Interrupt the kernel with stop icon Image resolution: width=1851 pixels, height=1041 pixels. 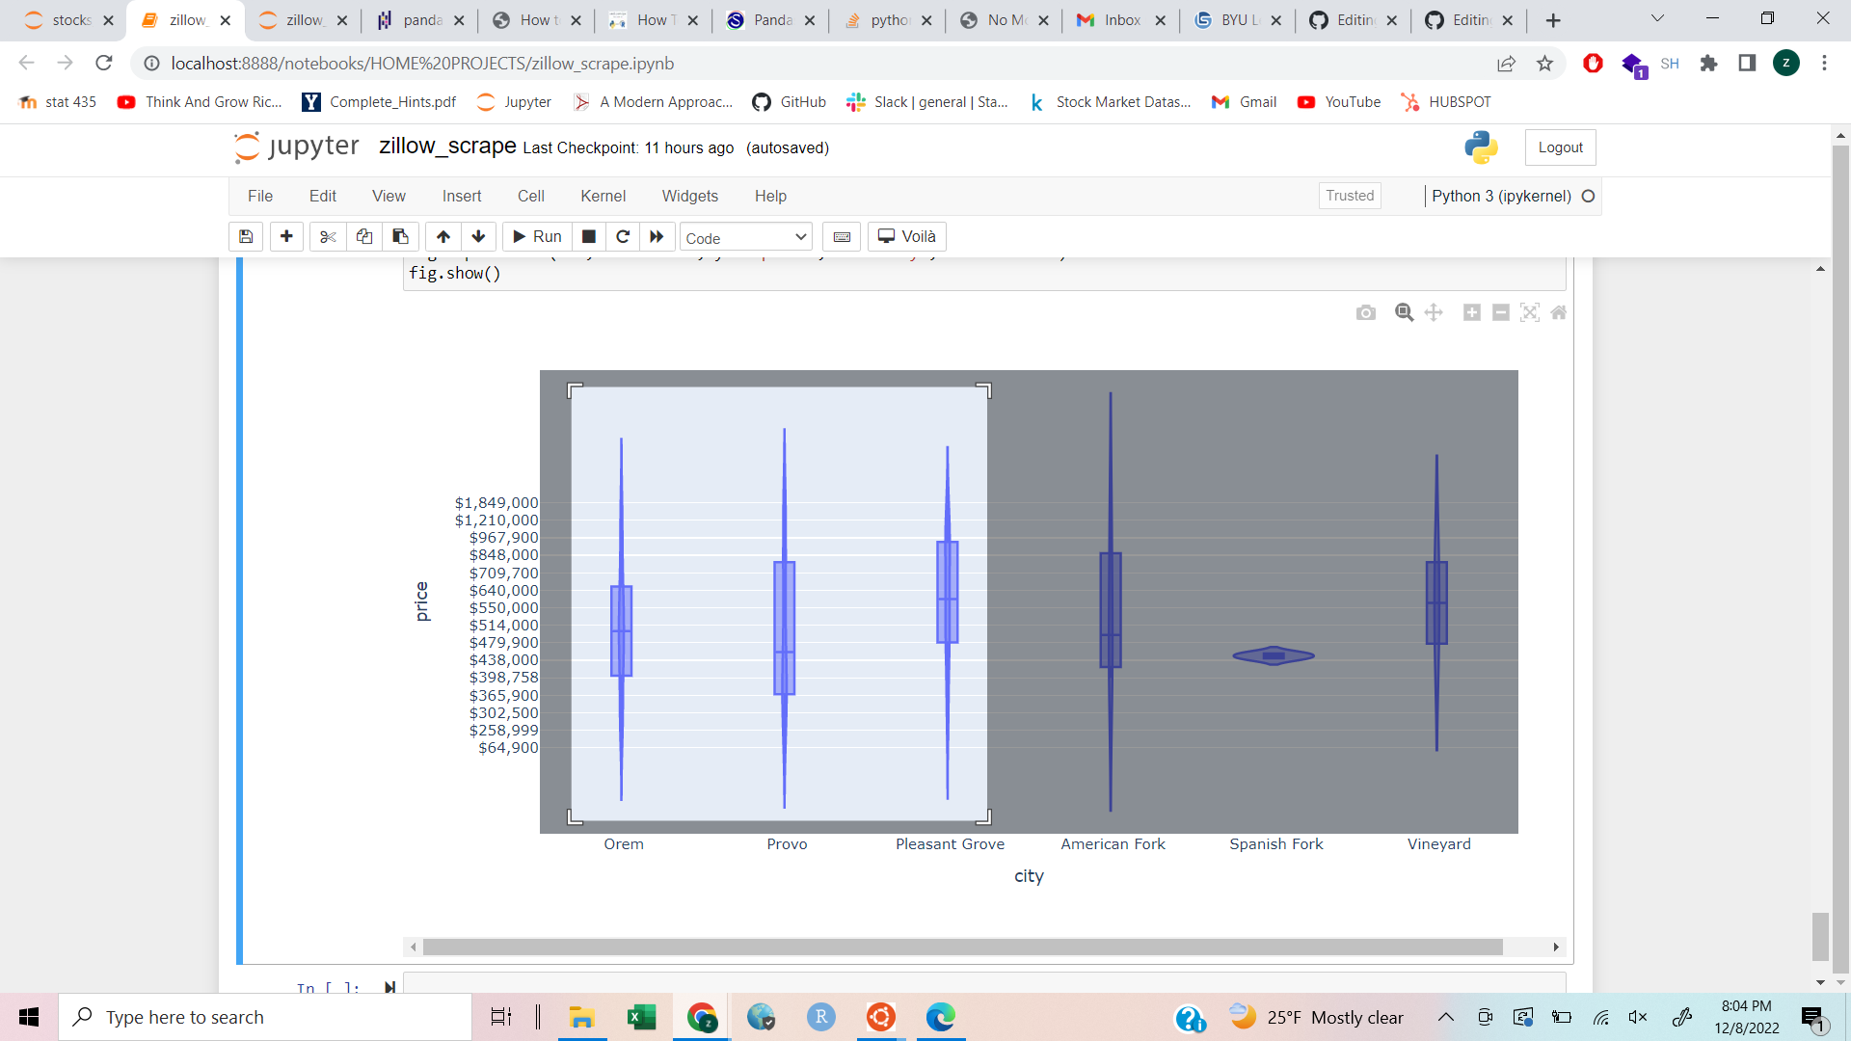tap(589, 237)
